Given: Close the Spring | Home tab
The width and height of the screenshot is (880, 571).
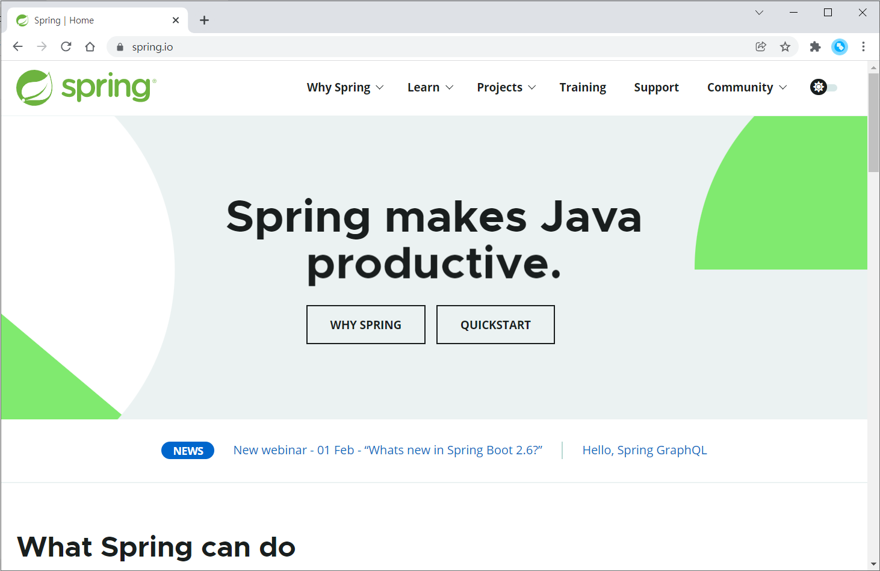Looking at the screenshot, I should tap(176, 20).
